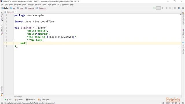Click on 'import java.time.LocalTime' line
Screen dimensions: 185x104
pos(34,21)
